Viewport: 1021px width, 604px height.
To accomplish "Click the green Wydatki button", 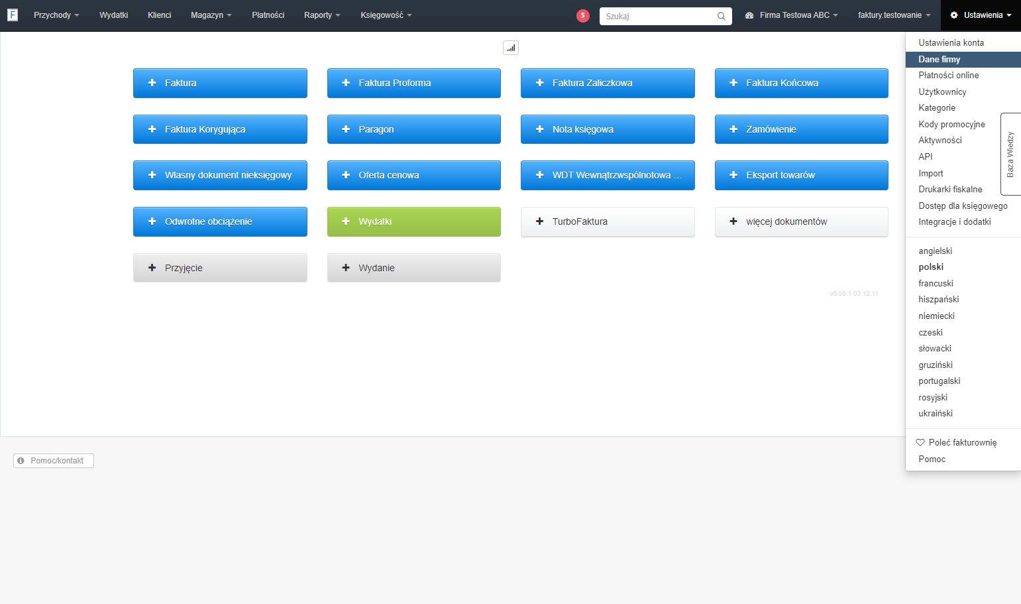I will (414, 221).
